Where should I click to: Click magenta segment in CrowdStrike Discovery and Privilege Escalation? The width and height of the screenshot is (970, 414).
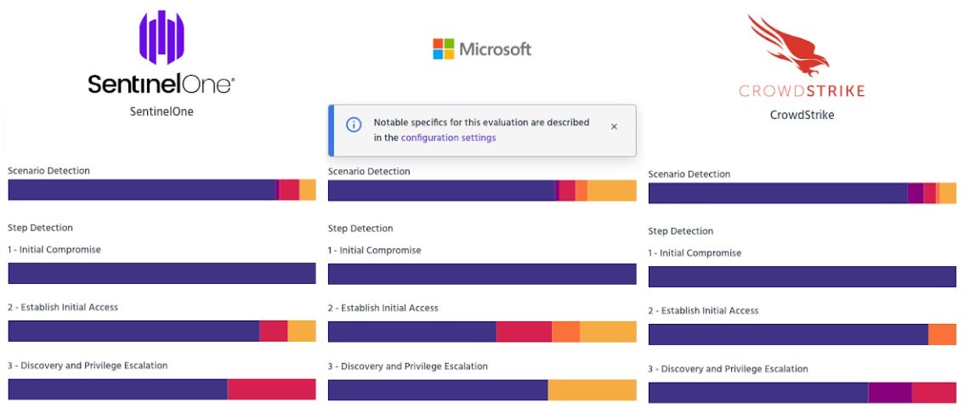[890, 392]
